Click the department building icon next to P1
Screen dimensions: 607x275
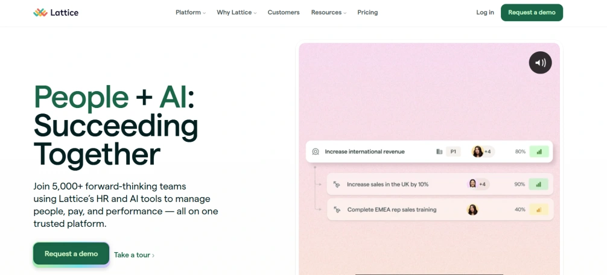coord(439,151)
